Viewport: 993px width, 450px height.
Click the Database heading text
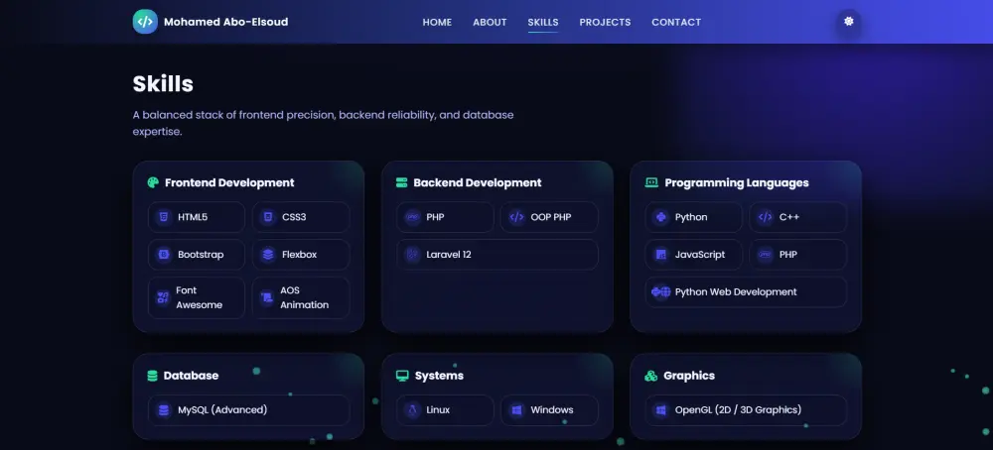click(191, 376)
